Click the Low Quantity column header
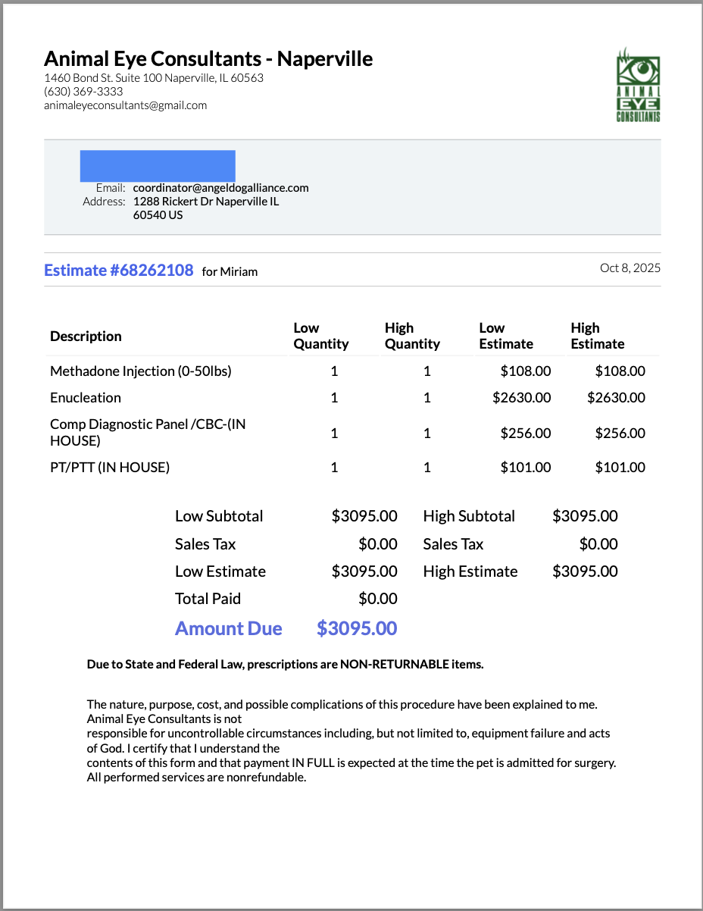Screen dimensions: 703x911 320,336
